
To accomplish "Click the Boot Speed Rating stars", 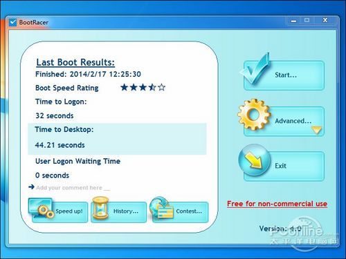I will pyautogui.click(x=143, y=87).
